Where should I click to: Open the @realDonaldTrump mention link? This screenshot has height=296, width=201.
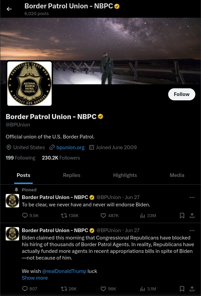pyautogui.click(x=64, y=271)
